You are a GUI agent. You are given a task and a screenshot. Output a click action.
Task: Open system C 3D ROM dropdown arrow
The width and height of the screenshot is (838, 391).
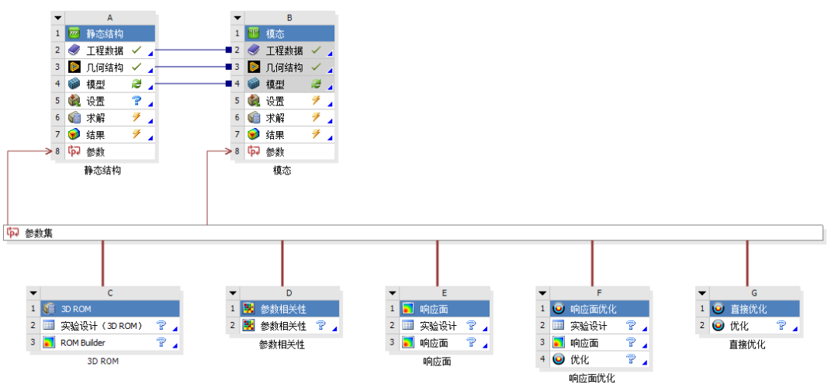coord(33,292)
